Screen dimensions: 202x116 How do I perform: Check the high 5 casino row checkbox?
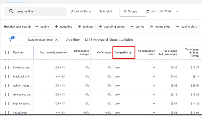(x=7, y=103)
